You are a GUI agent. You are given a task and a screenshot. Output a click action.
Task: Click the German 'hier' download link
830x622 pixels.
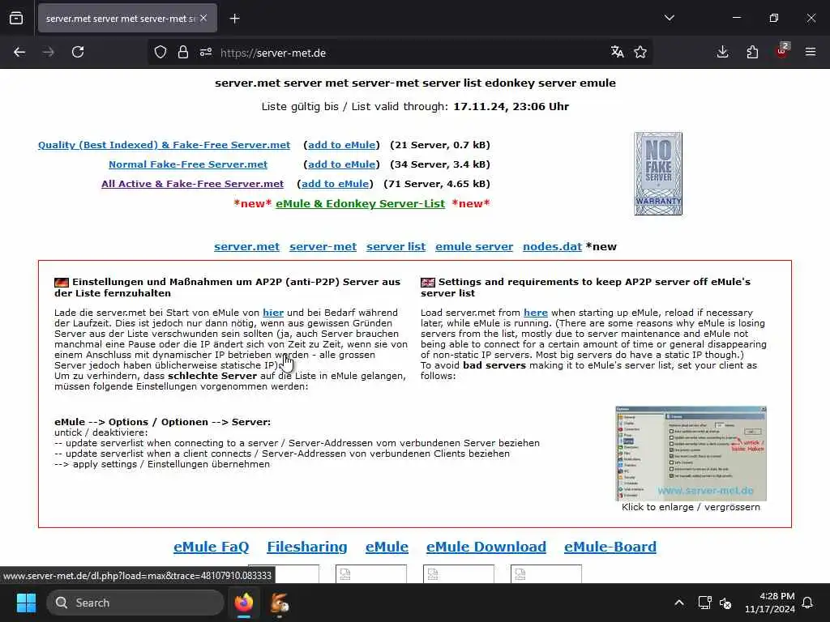(x=273, y=313)
